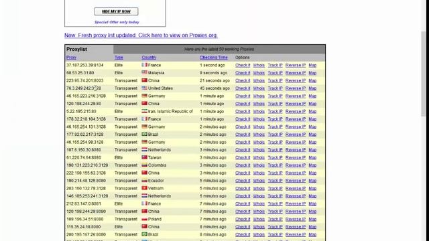Open Whois for 46.165.223.216 Germany proxy

(x=259, y=96)
